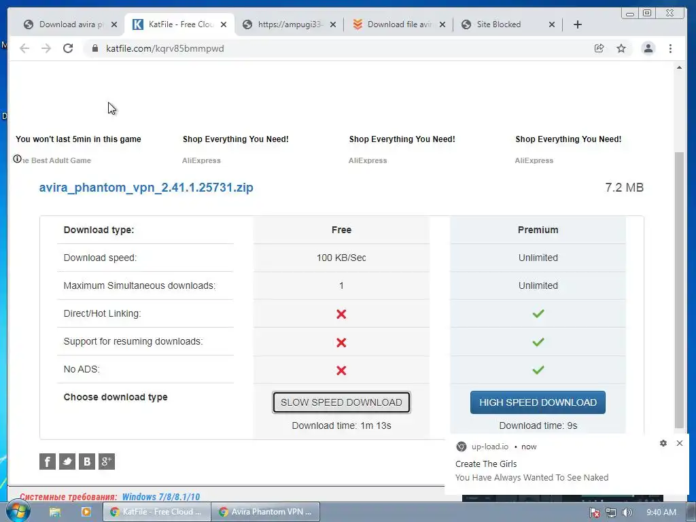The height and width of the screenshot is (522, 696).
Task: Open Action Center flag icon
Action: coord(594,512)
